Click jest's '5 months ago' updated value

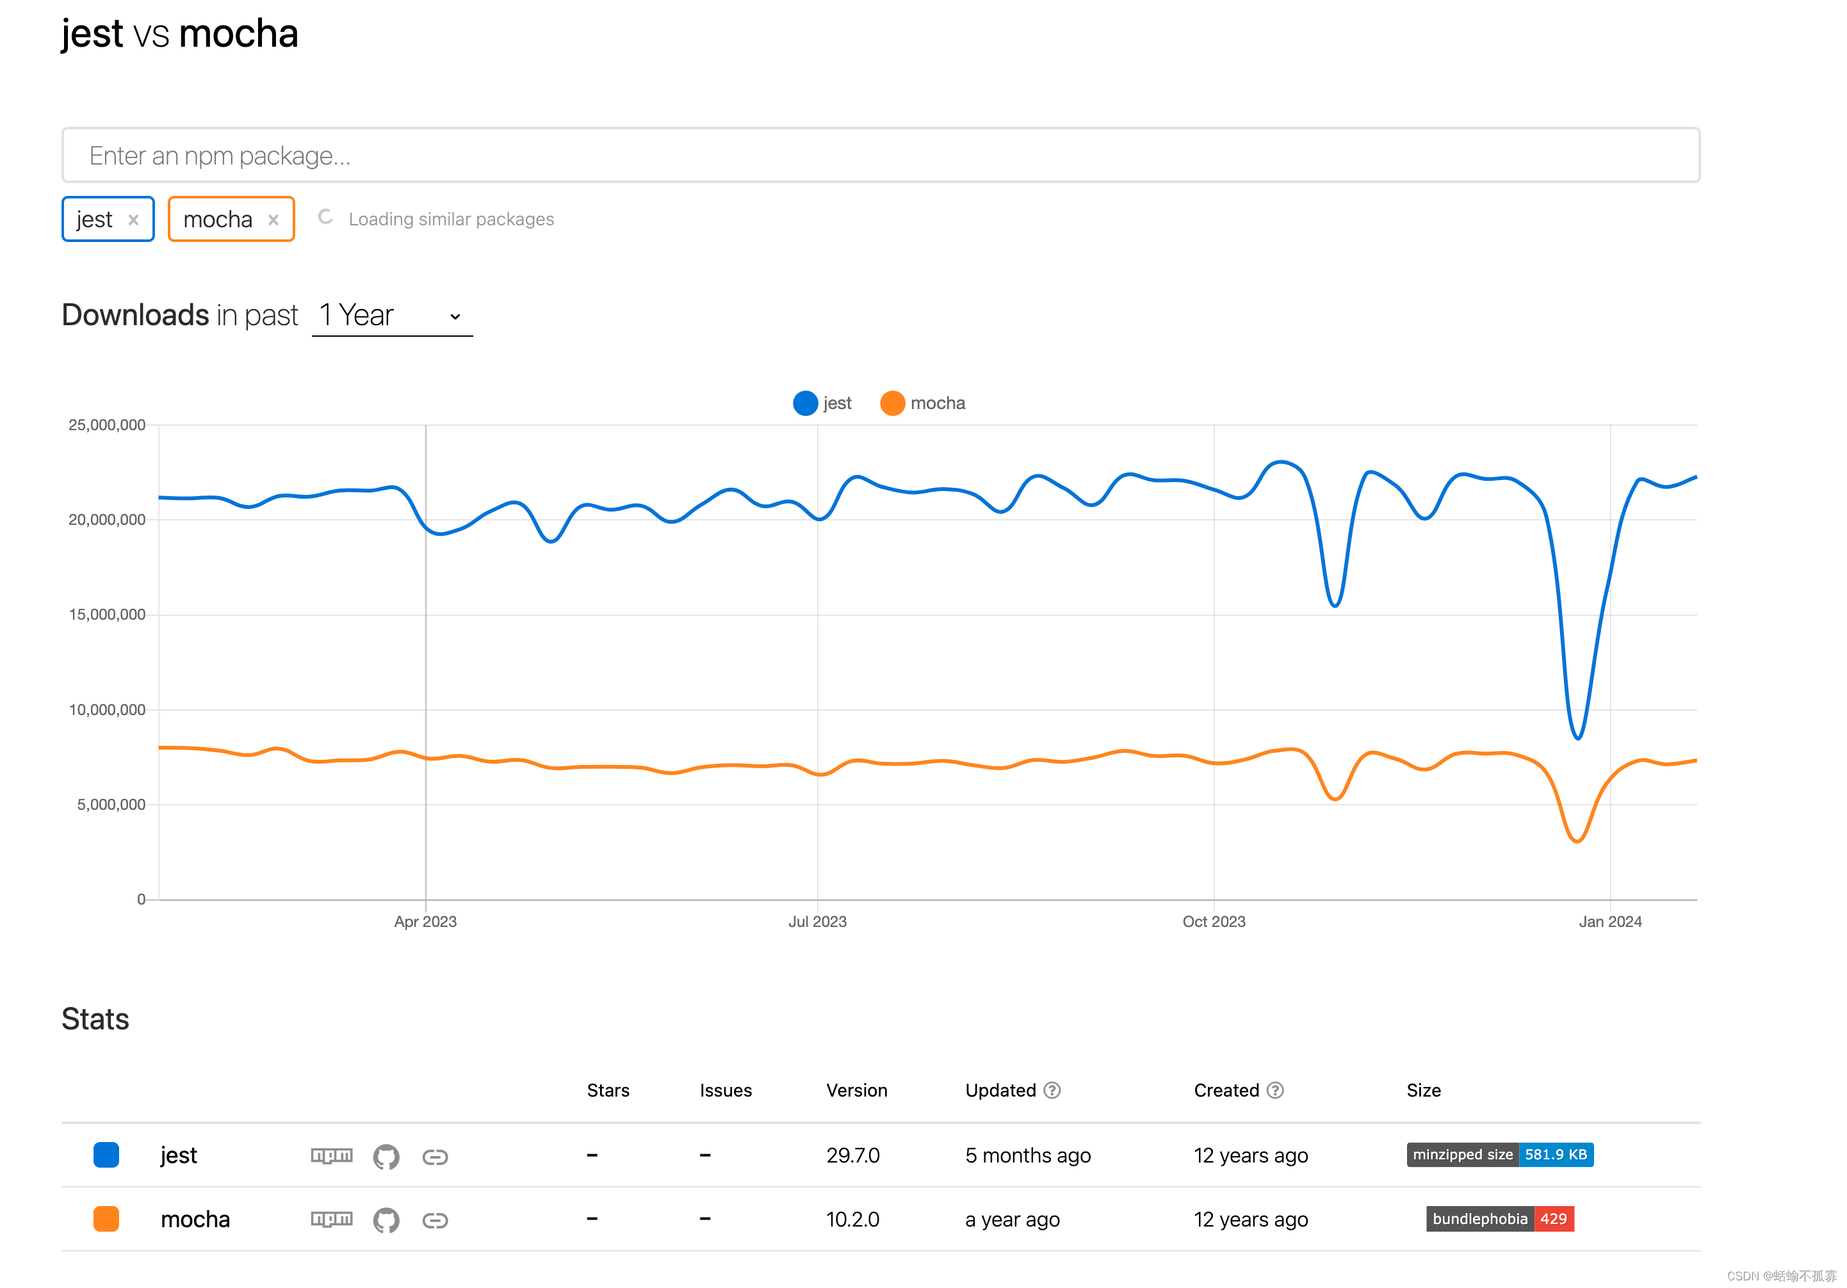[1027, 1155]
